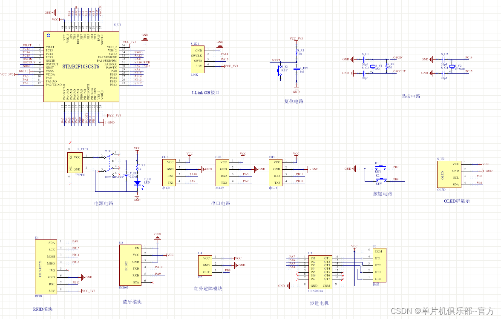Click the 串口3 label under CH3

coord(273,188)
